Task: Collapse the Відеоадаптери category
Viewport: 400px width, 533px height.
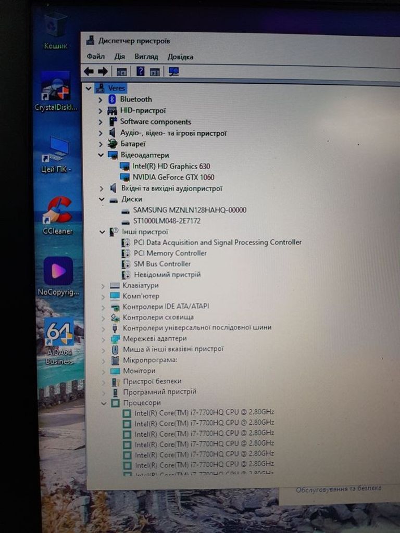Action: 101,155
